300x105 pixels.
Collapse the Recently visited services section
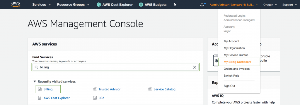(x=35, y=82)
